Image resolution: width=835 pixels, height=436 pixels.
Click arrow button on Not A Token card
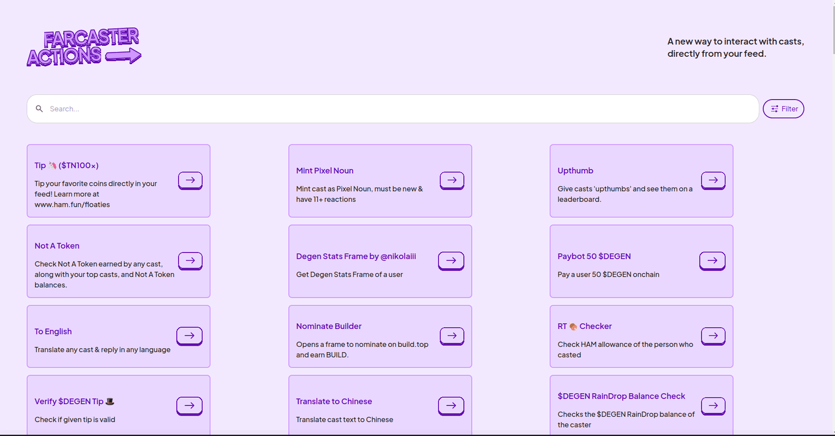point(190,261)
